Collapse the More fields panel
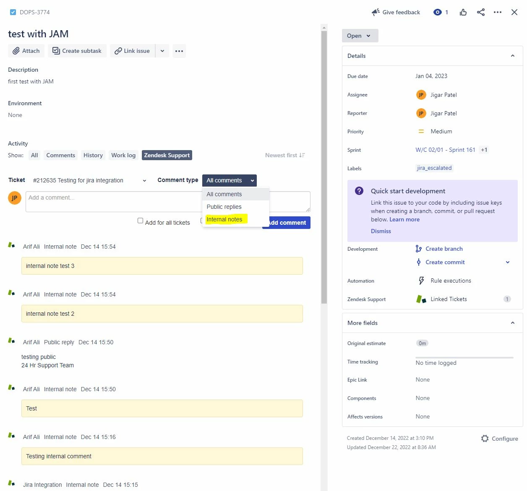The height and width of the screenshot is (491, 527). pyautogui.click(x=513, y=323)
